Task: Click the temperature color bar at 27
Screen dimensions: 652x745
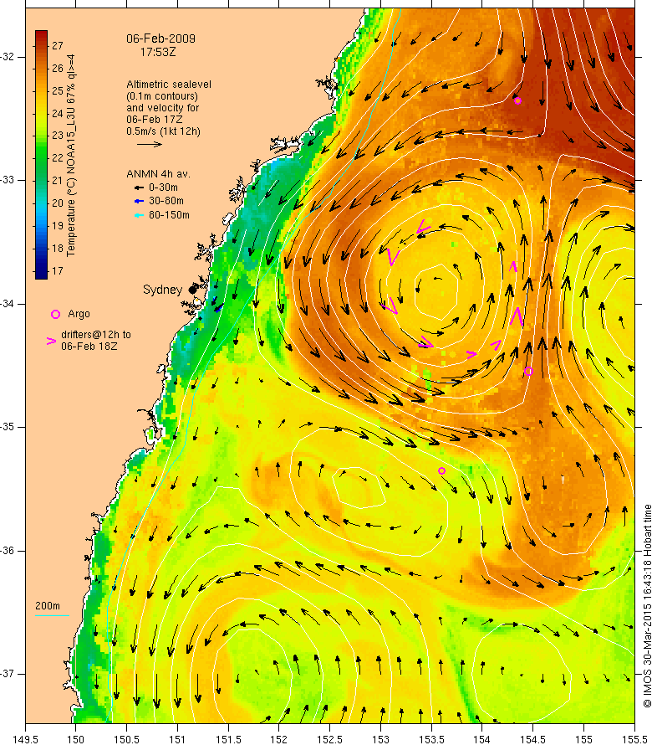Action: (41, 45)
